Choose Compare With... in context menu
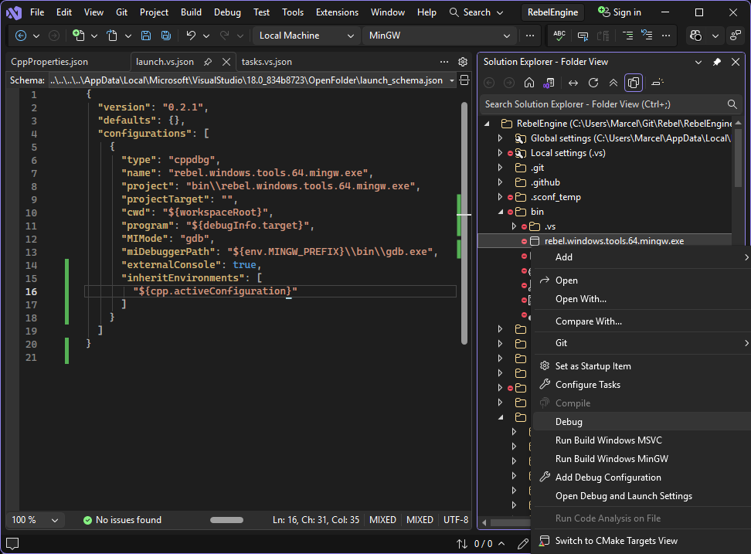This screenshot has height=554, width=751. (x=642, y=321)
